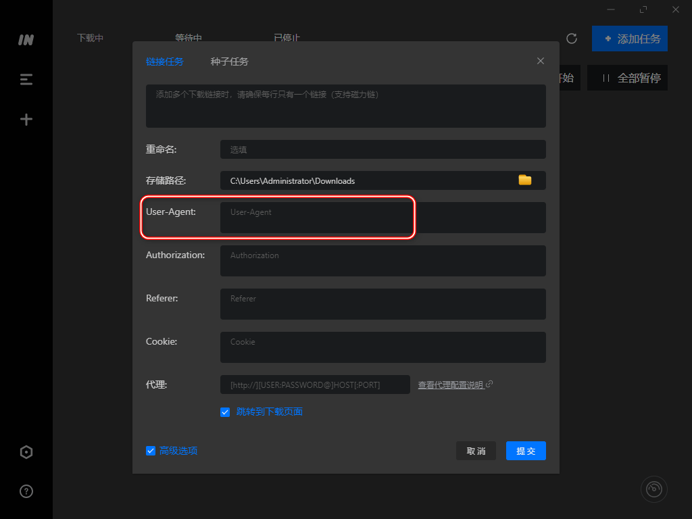692x519 pixels.
Task: Open the 已停止 tab
Action: click(x=287, y=39)
